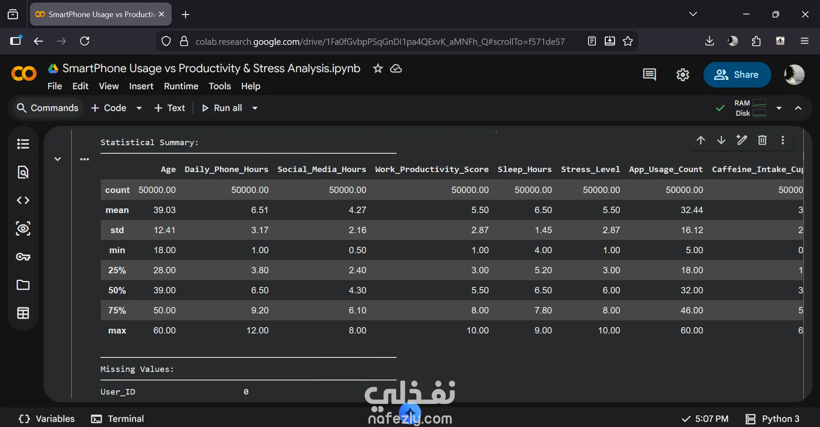Open the View menu

click(109, 86)
